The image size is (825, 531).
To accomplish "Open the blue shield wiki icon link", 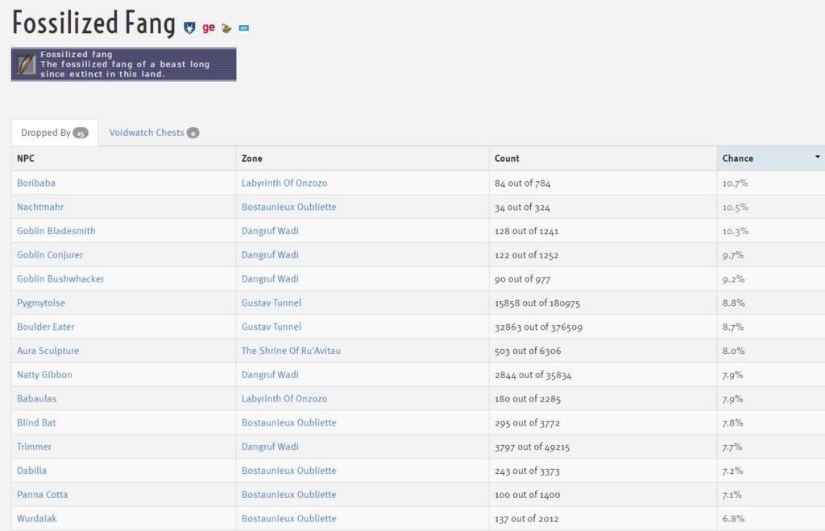I will coord(189,28).
